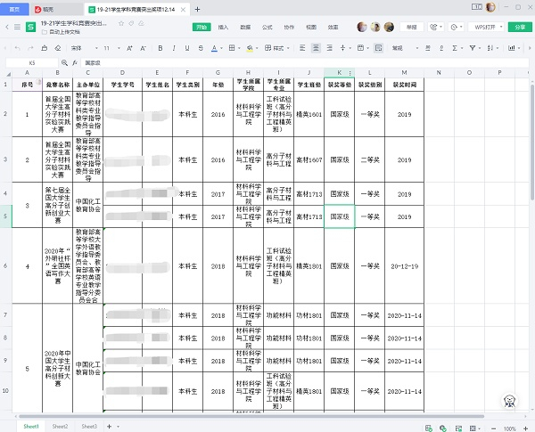
Task: Switch to the Sheet2 tab
Action: [60, 426]
